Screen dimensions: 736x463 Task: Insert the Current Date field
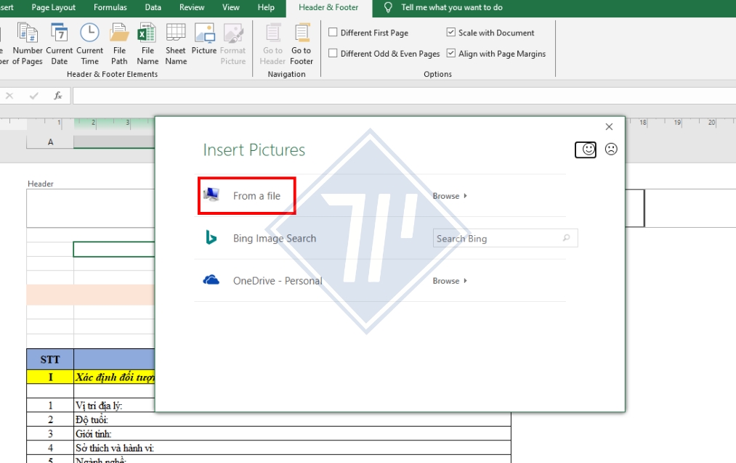click(60, 44)
